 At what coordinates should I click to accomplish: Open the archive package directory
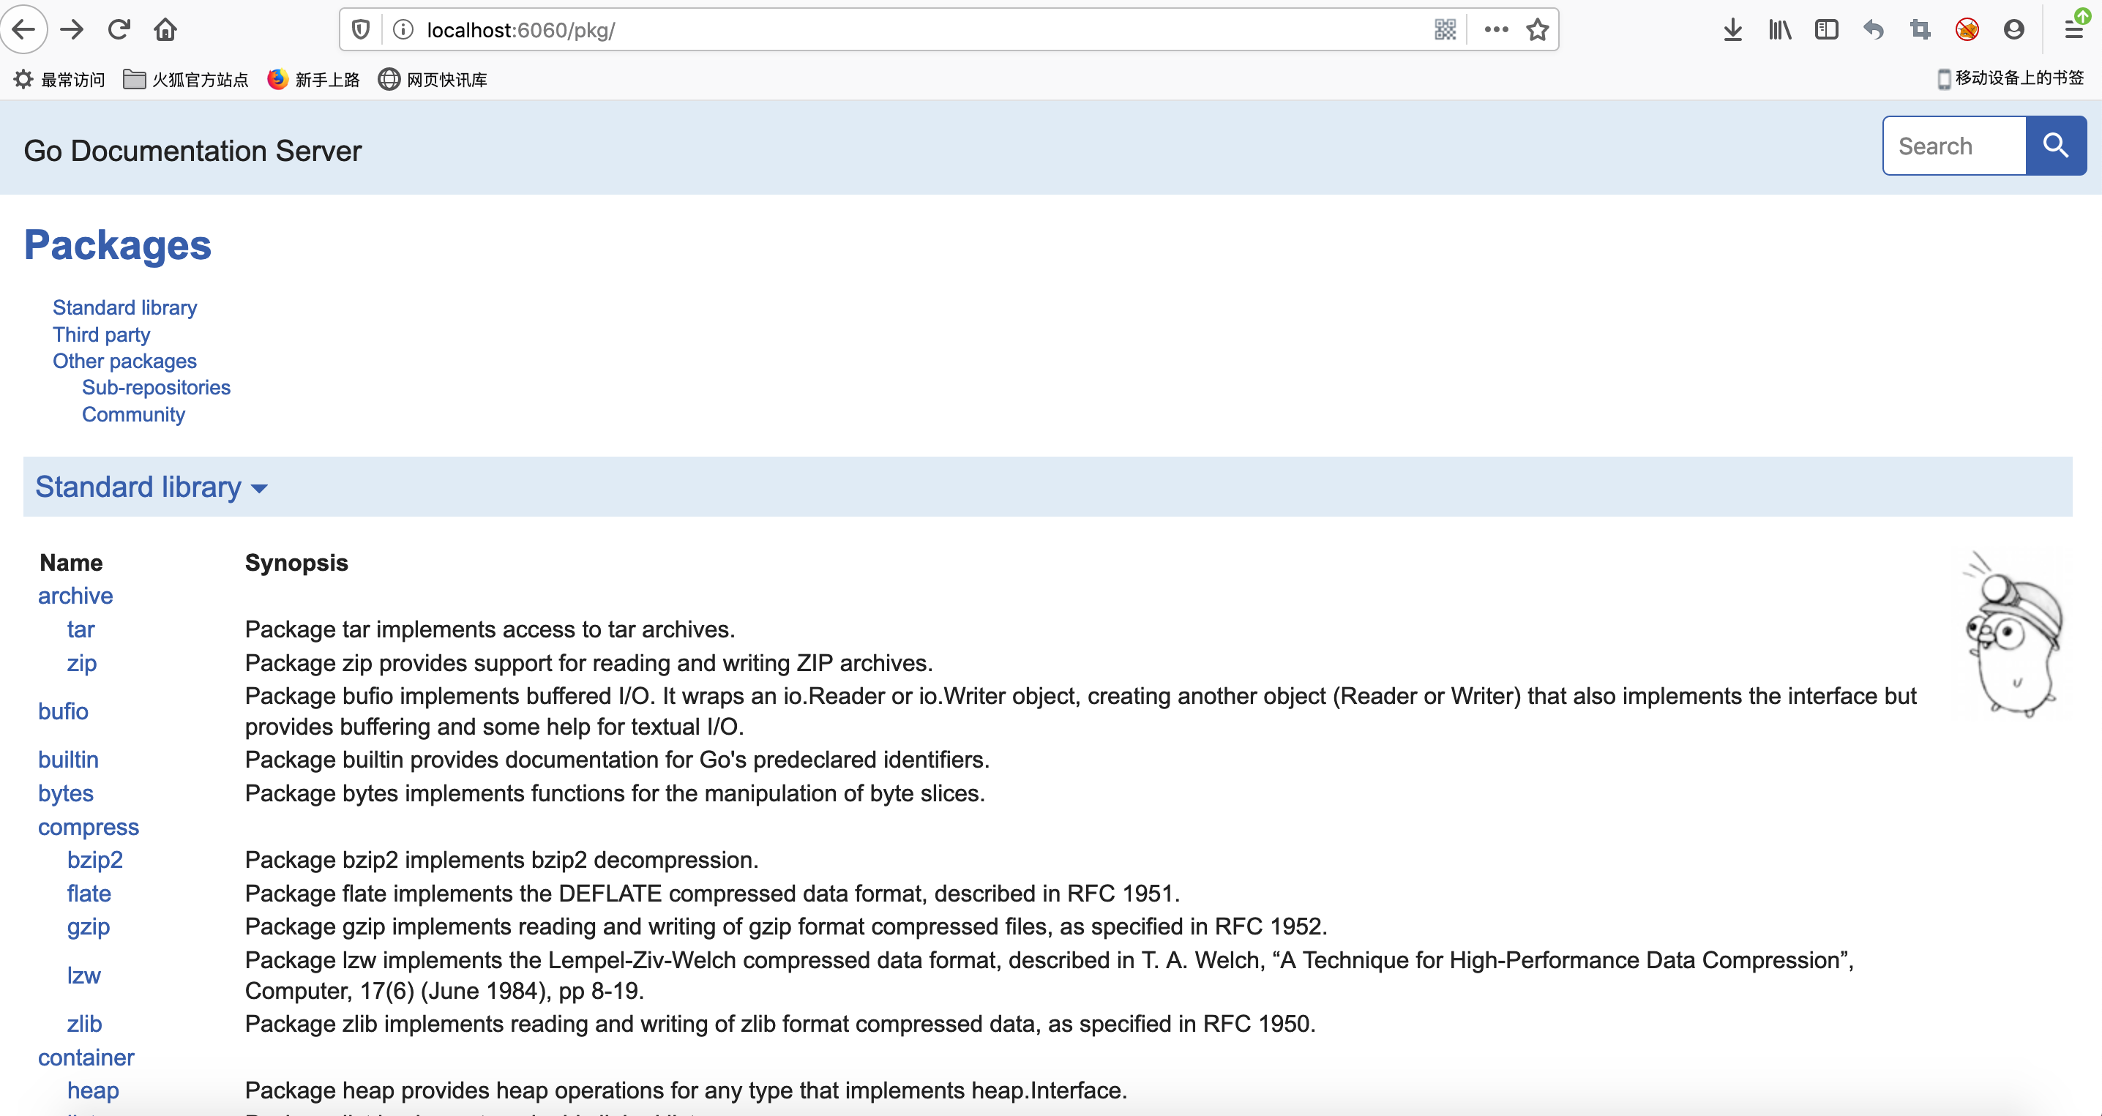pos(75,596)
